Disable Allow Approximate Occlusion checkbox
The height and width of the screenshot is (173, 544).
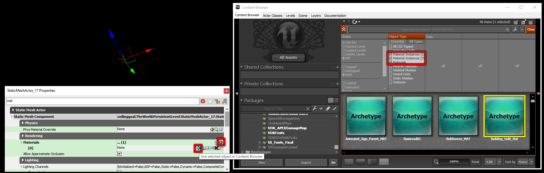(119, 154)
